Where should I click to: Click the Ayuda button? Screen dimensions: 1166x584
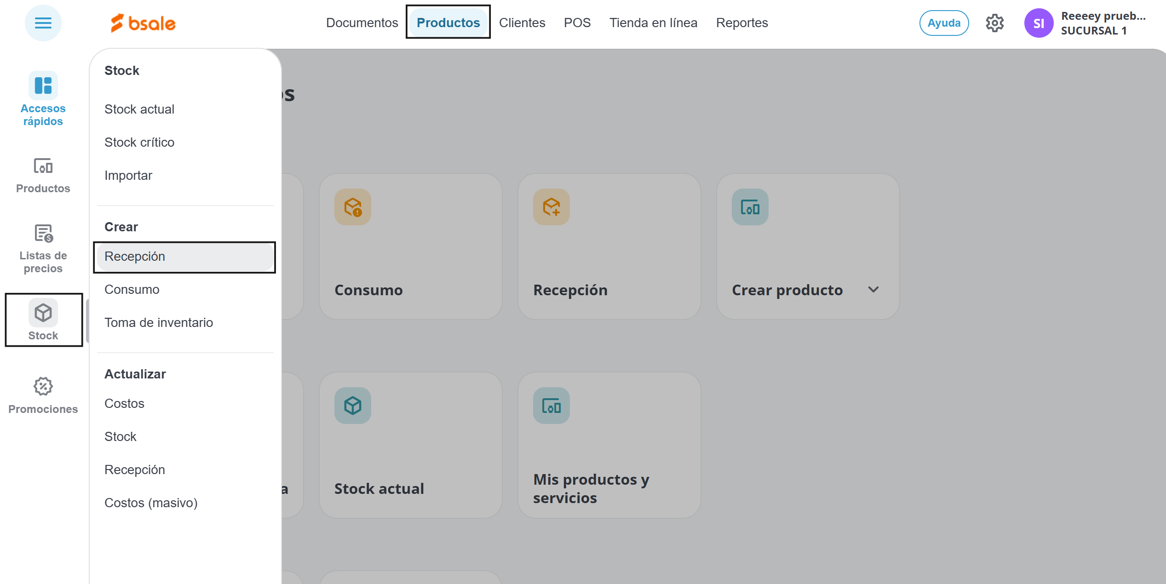(x=943, y=23)
